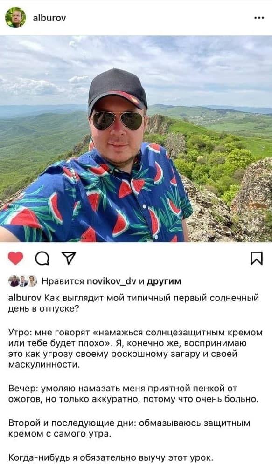The width and height of the screenshot is (272, 464).
Task: Tap the mountain selfie photo
Action: (x=136, y=139)
